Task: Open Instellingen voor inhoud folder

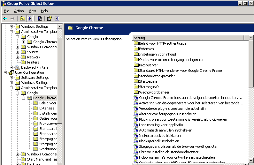Action: [157, 54]
